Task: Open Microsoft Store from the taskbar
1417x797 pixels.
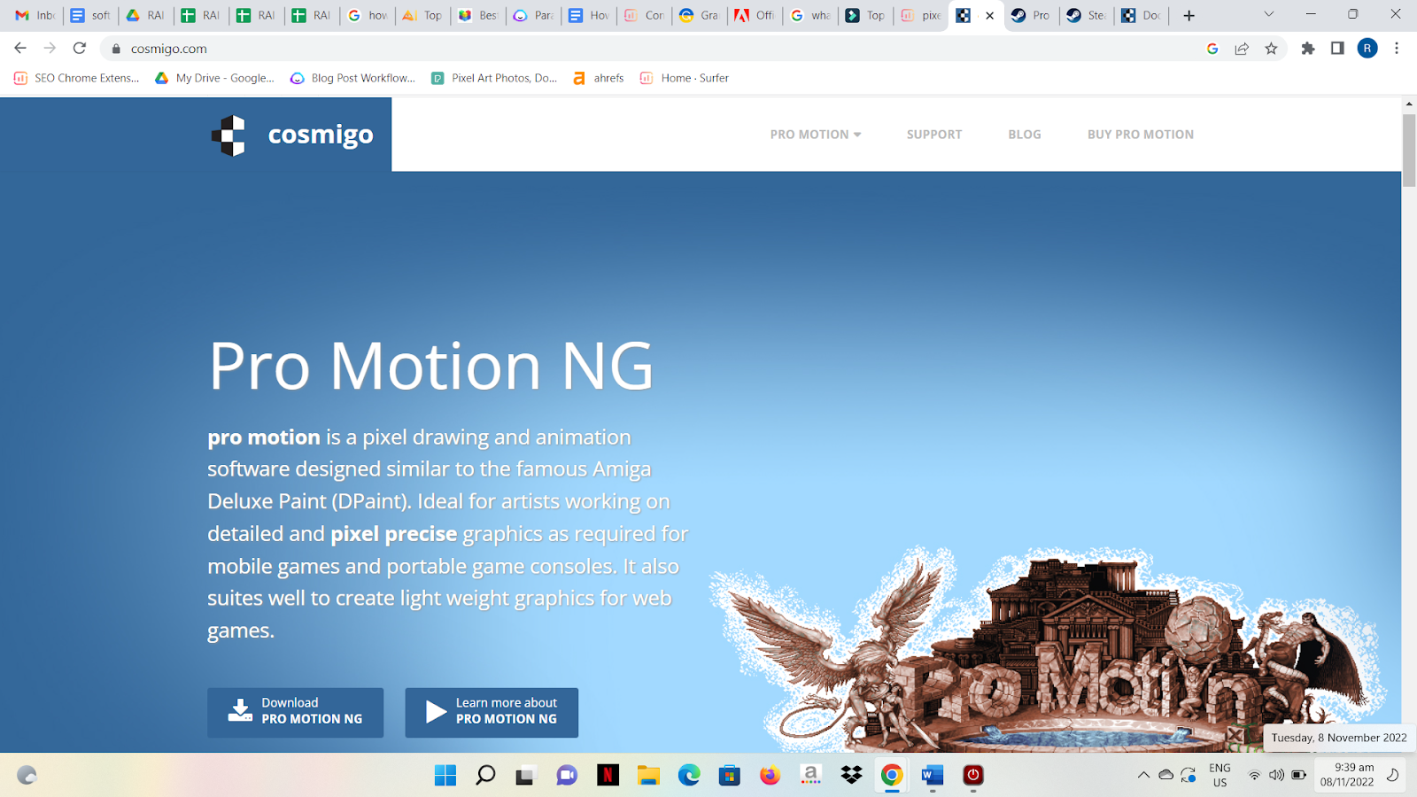Action: point(729,776)
